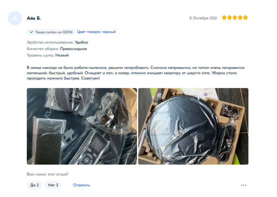
Task: Click the green checkmark in purchase badge
Action: (x=32, y=32)
